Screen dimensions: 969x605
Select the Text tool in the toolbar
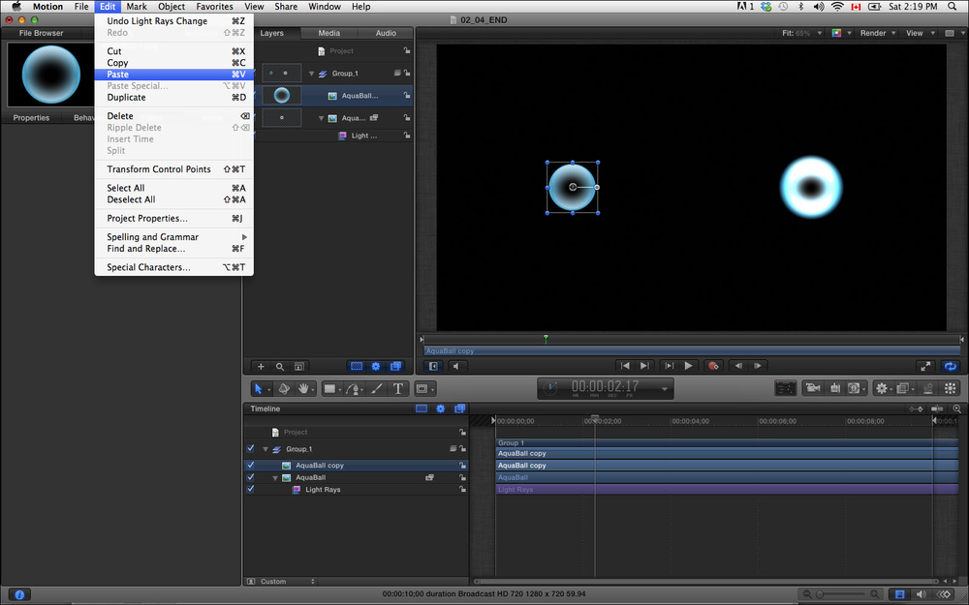398,388
